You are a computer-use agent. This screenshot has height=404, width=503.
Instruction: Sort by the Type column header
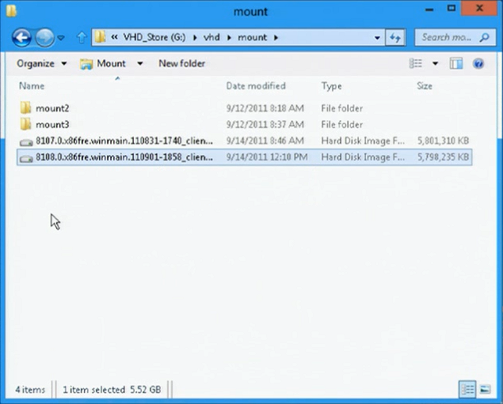point(331,86)
